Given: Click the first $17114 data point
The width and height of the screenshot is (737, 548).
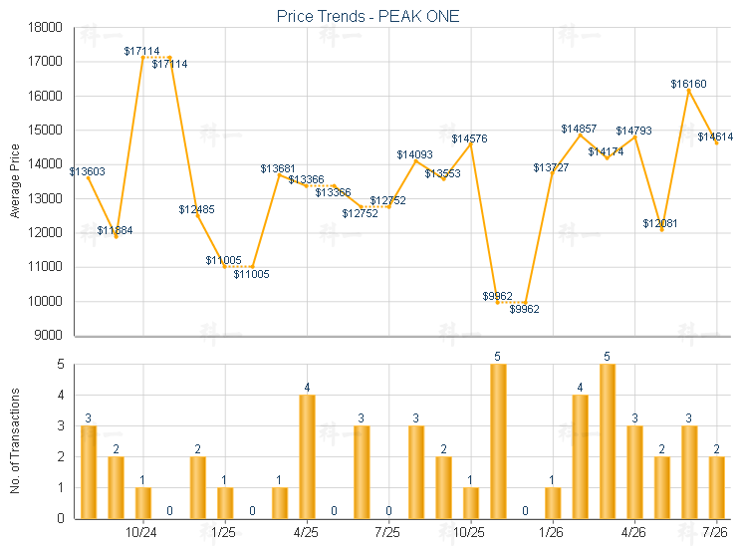Looking at the screenshot, I should (x=142, y=58).
